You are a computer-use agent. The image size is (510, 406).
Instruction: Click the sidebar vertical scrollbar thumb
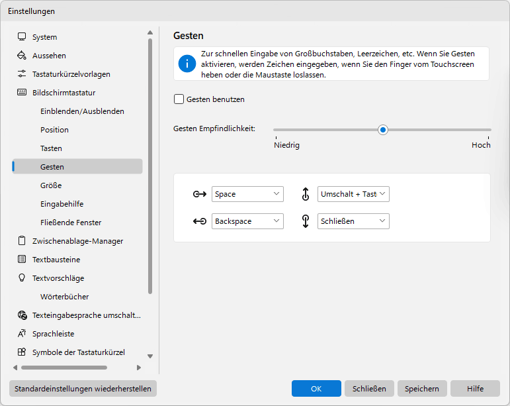[150, 166]
